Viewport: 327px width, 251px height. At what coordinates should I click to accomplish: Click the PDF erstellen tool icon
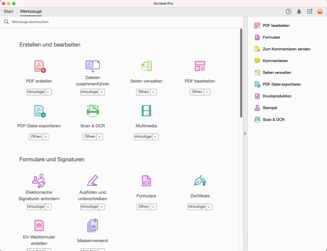(39, 65)
